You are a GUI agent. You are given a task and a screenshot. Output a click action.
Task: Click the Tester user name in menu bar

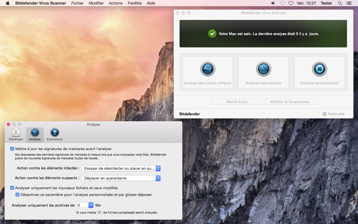point(326,3)
